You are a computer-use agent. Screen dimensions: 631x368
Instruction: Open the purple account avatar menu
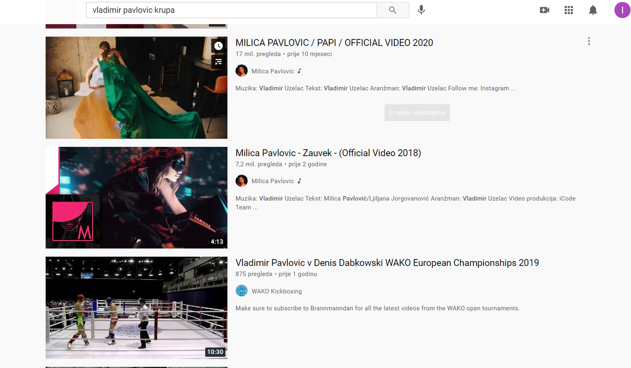click(x=622, y=10)
